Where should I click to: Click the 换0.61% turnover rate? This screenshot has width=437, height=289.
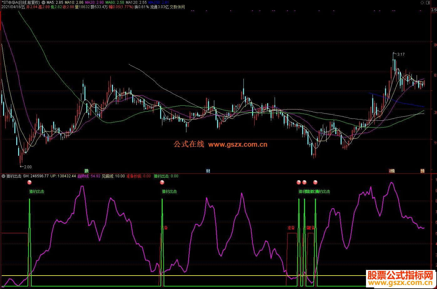coord(142,7)
